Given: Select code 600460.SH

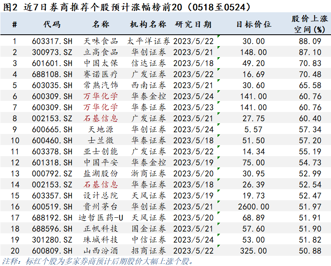Looking at the screenshot, I should (52, 141).
